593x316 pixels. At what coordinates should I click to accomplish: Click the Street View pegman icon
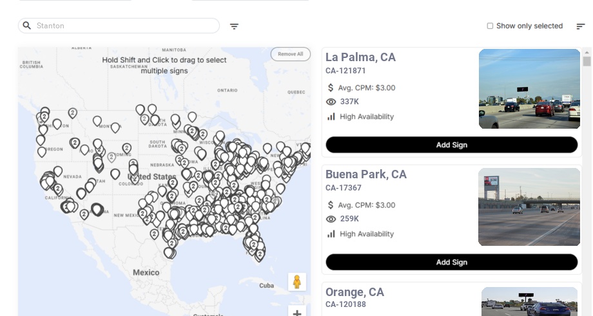[296, 282]
